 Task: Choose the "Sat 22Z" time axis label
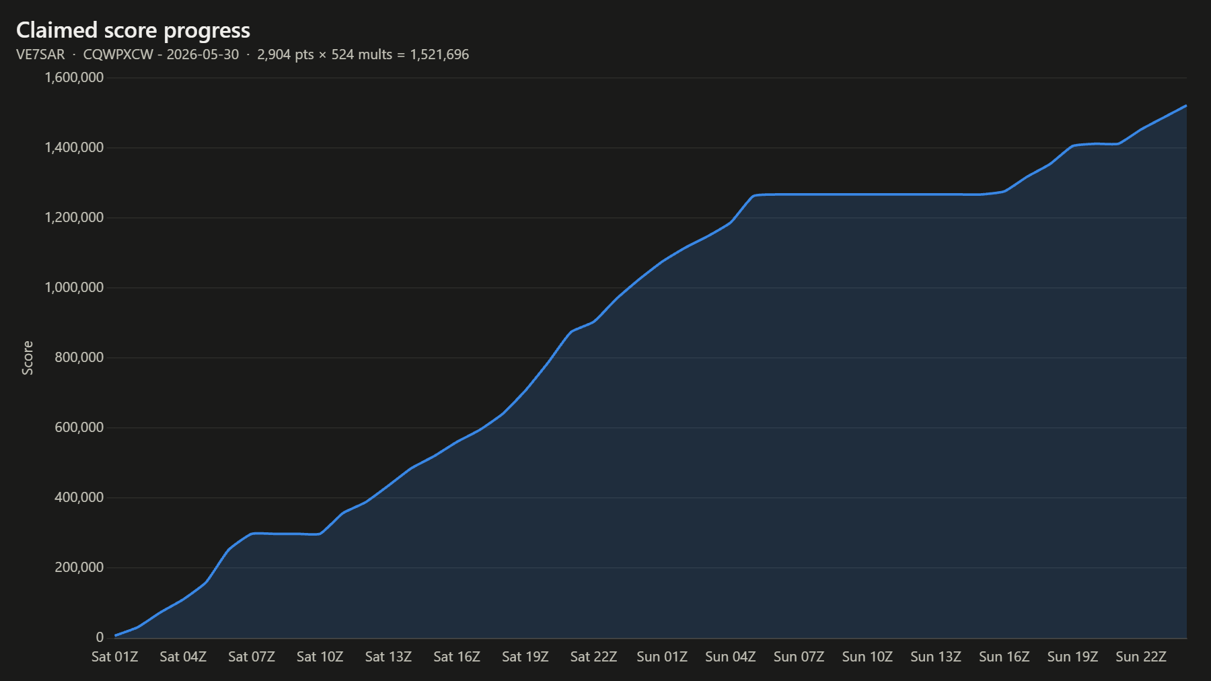click(593, 657)
